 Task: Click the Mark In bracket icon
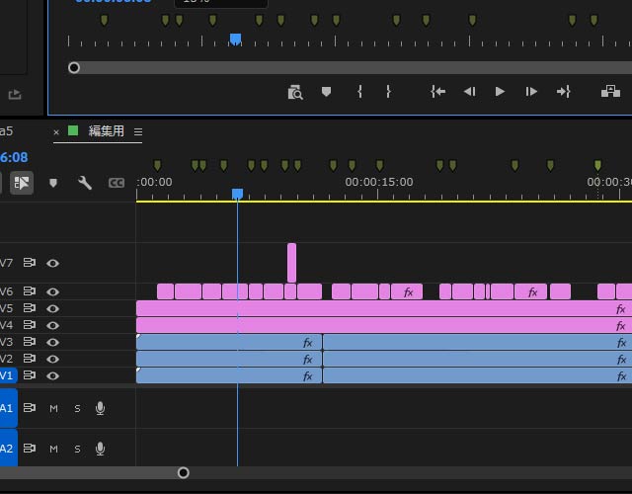tap(359, 92)
